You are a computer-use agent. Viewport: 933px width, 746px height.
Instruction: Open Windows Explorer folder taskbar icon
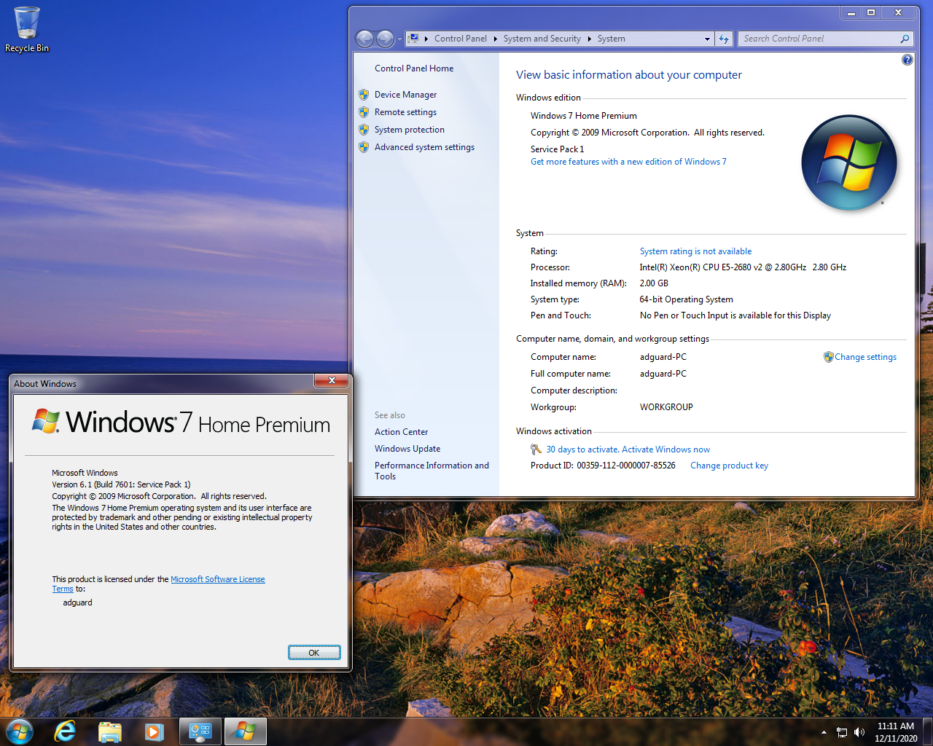[x=110, y=731]
